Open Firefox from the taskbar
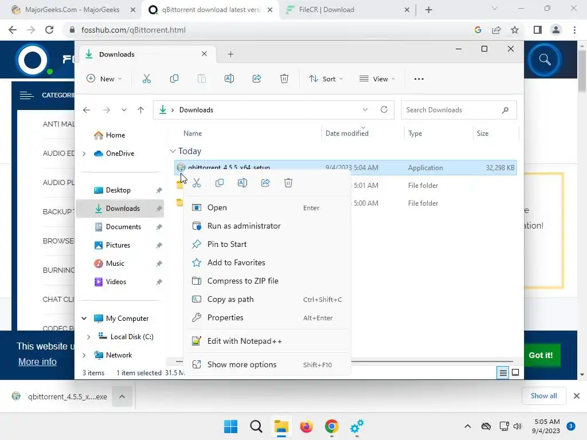The image size is (587, 440). 306,426
